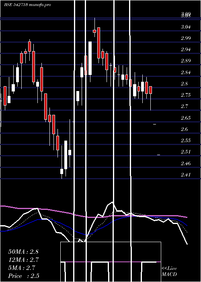
Task: Click the 2.94 price level label
Action: [x=186, y=50]
